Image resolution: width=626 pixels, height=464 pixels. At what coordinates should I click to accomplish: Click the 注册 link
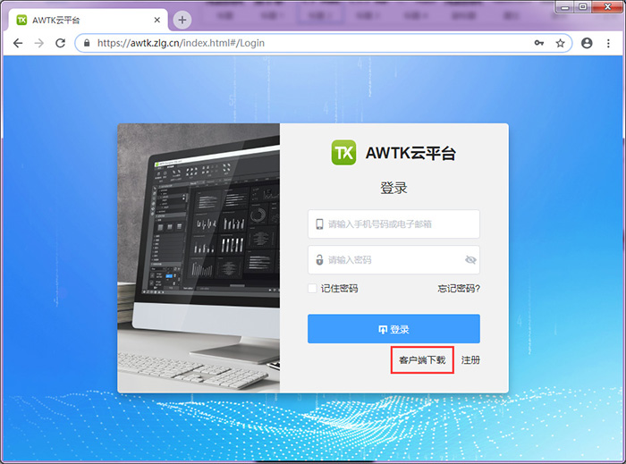(x=470, y=360)
